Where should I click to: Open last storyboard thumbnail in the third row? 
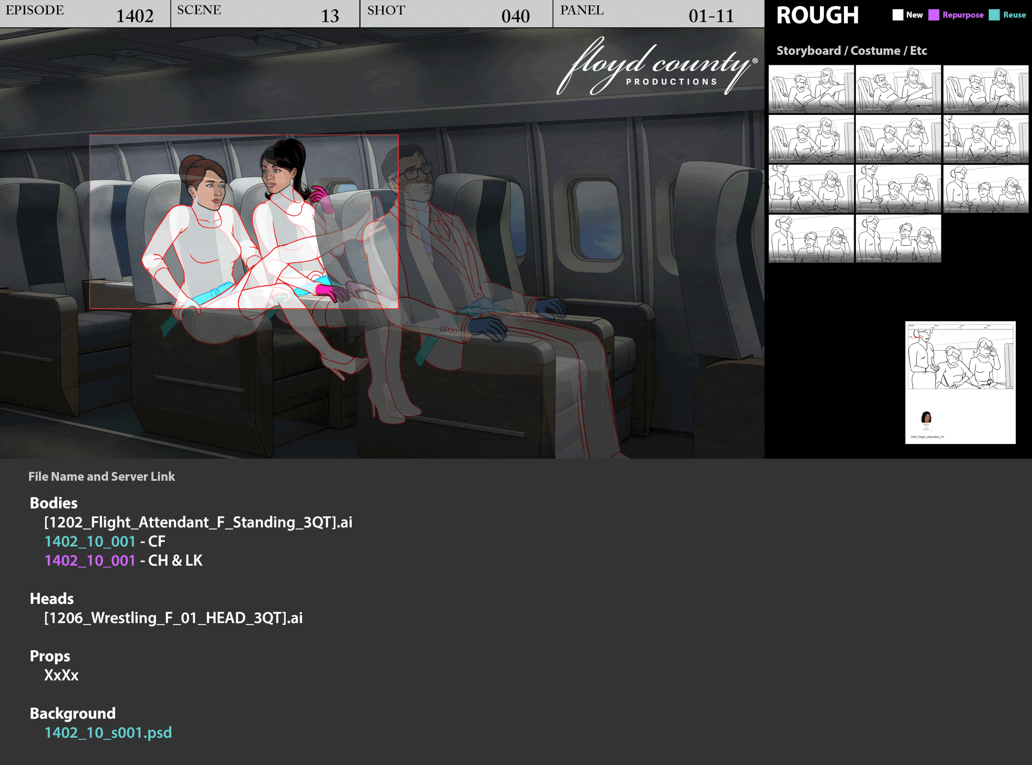coord(986,188)
